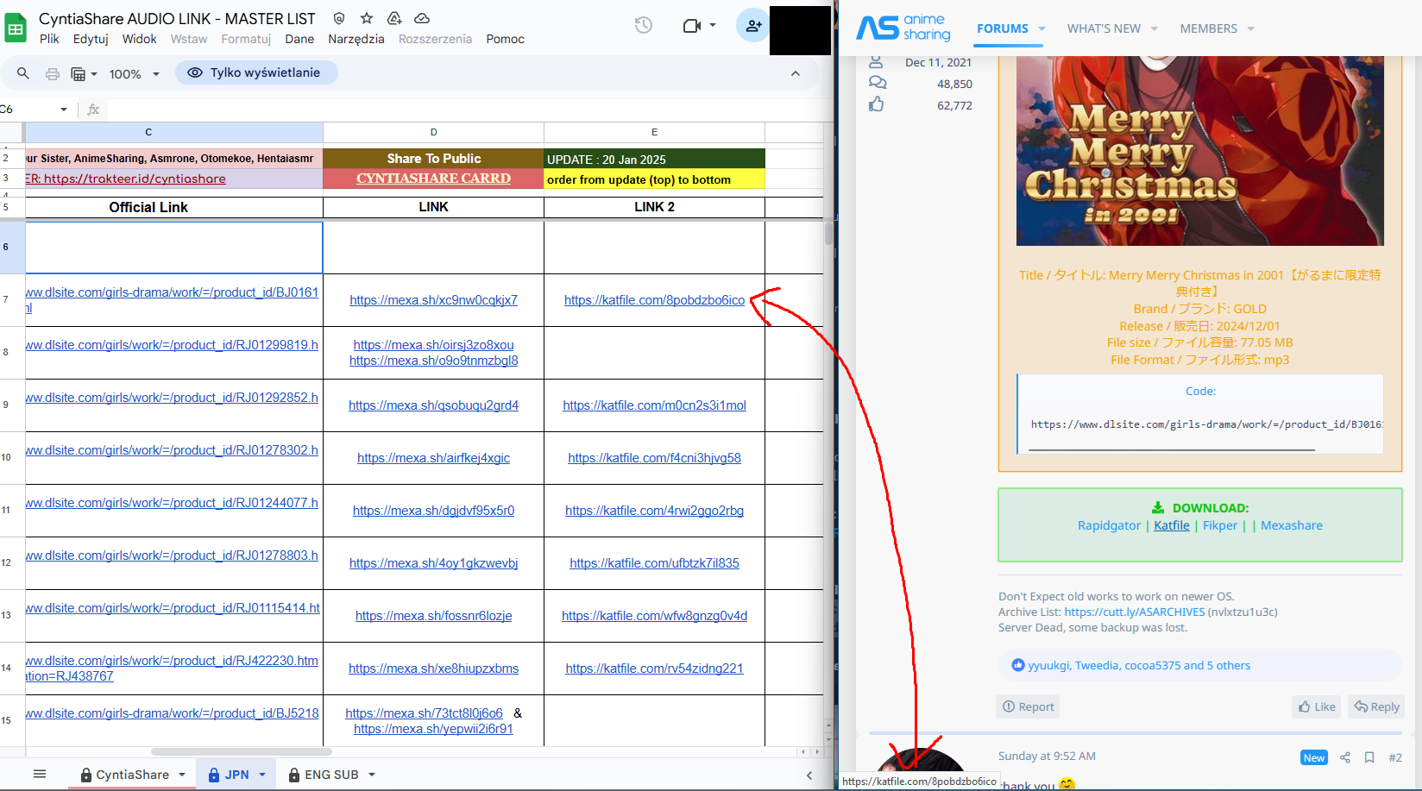The height and width of the screenshot is (791, 1422).
Task: Open the JPN sheet tab dropdown arrow
Action: coord(262,775)
